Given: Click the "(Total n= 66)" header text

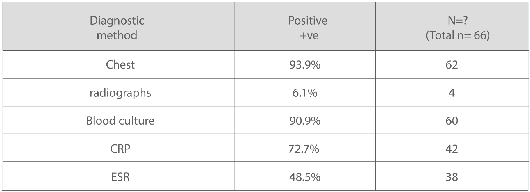Looking at the screenshot, I should click(x=452, y=35).
